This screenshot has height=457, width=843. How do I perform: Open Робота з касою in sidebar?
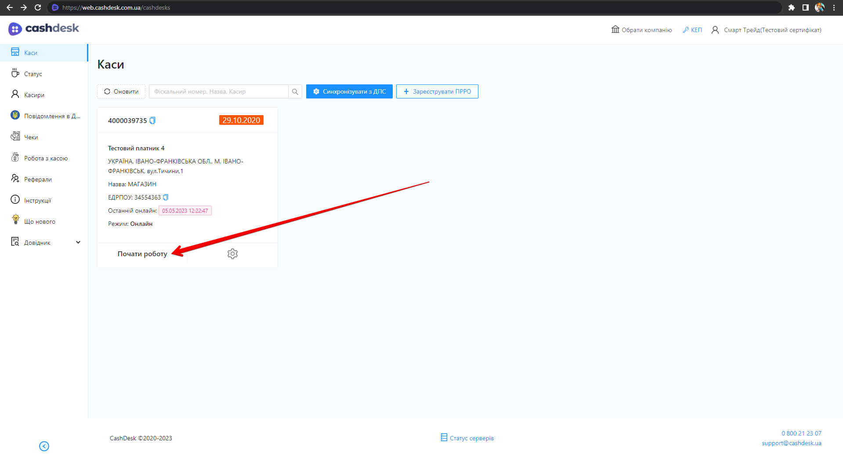click(x=46, y=158)
